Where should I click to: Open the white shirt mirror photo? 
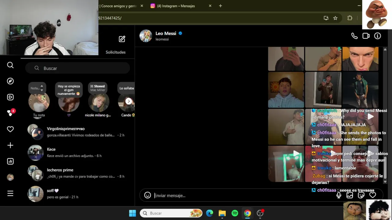click(x=286, y=127)
